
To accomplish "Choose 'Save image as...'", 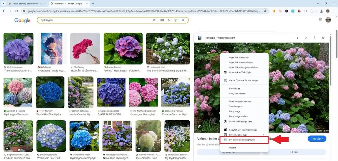I will tap(244, 106).
